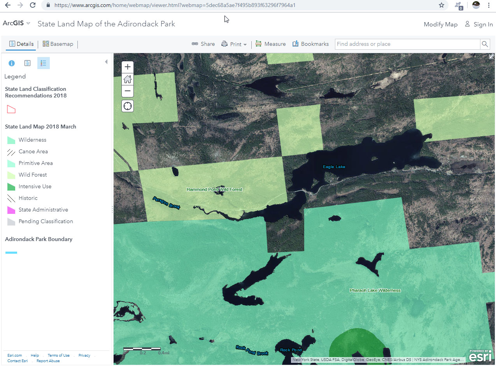Click the Rock Pond label
The height and width of the screenshot is (366, 496).
(x=291, y=350)
